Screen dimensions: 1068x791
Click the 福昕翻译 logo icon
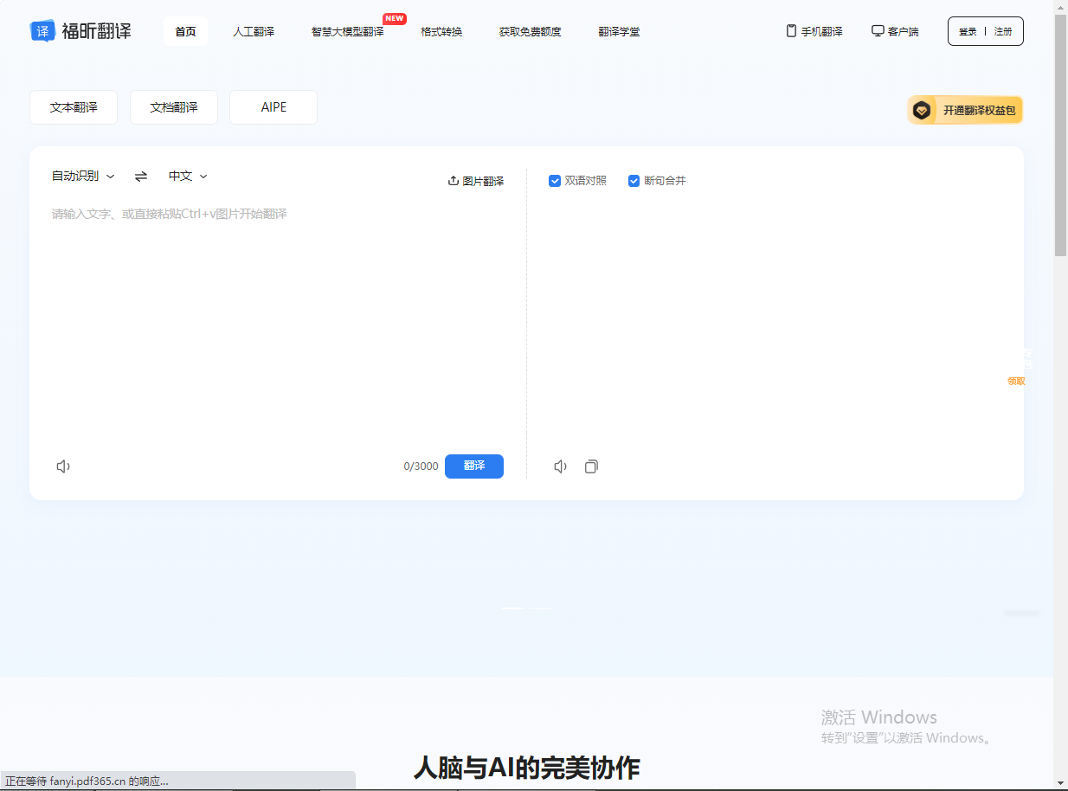pyautogui.click(x=42, y=31)
